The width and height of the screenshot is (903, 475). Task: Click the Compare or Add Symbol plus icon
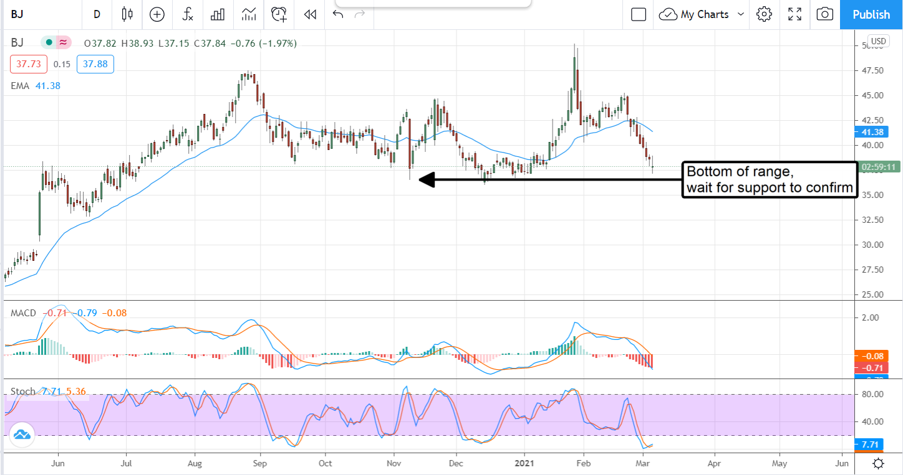point(157,14)
